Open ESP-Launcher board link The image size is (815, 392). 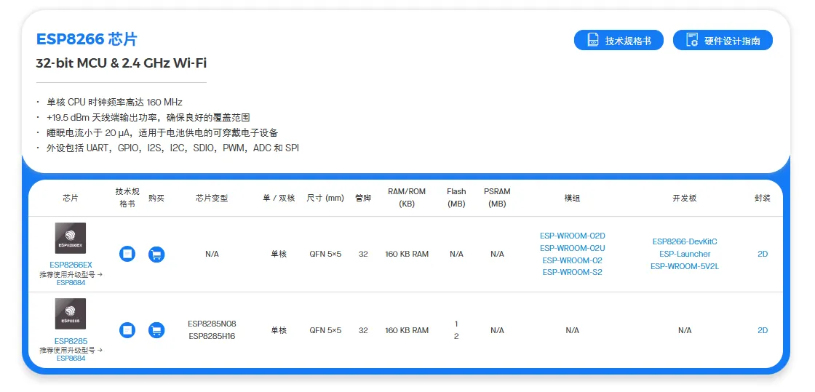[685, 254]
